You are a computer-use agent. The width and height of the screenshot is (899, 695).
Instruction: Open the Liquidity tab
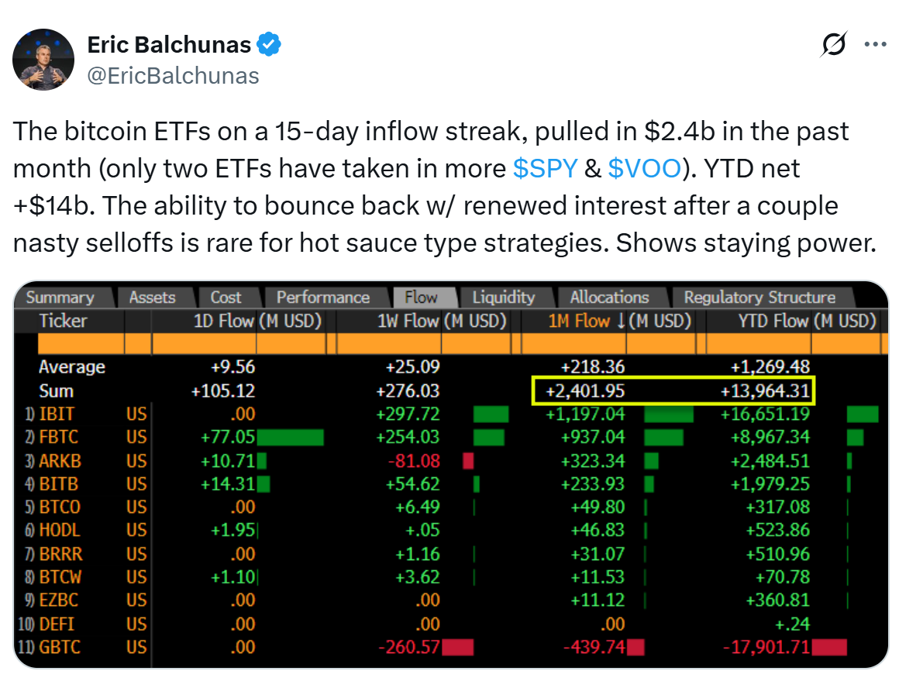(x=503, y=298)
